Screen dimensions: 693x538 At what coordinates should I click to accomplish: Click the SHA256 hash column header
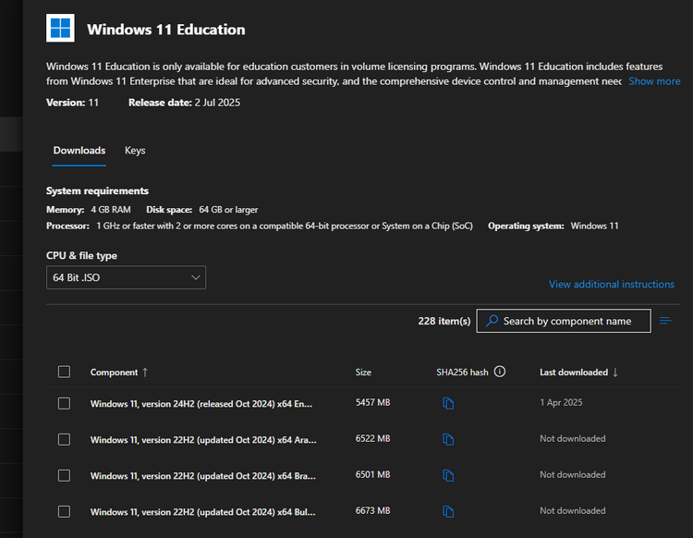point(462,373)
